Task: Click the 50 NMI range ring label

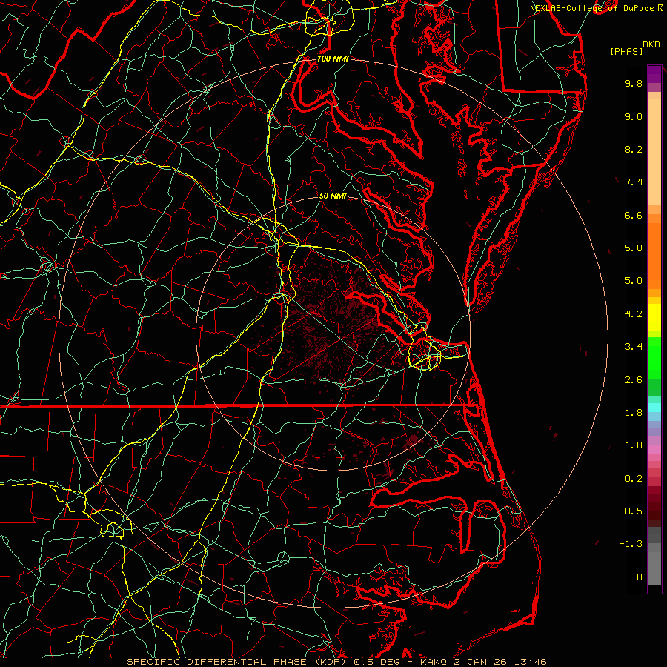Action: [333, 196]
